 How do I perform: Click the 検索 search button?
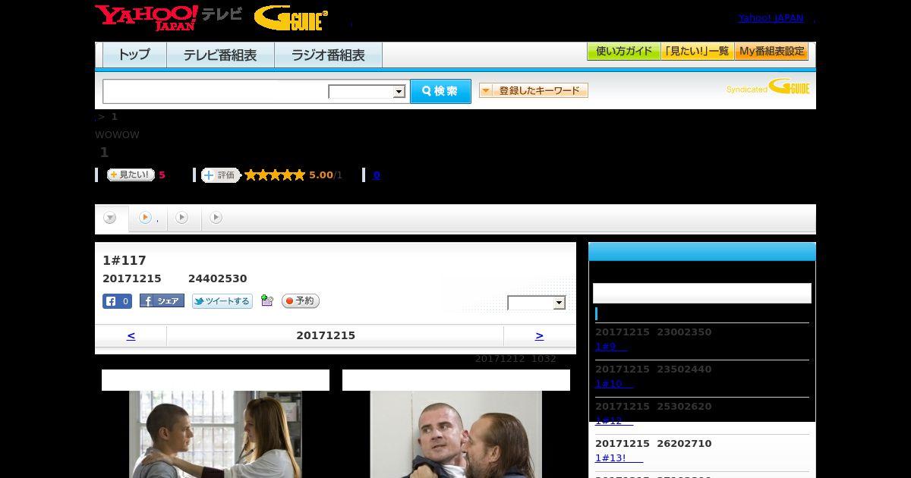440,91
